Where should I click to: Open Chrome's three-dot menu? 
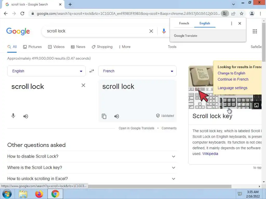click(x=260, y=13)
